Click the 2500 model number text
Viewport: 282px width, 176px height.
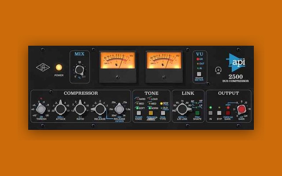click(236, 77)
